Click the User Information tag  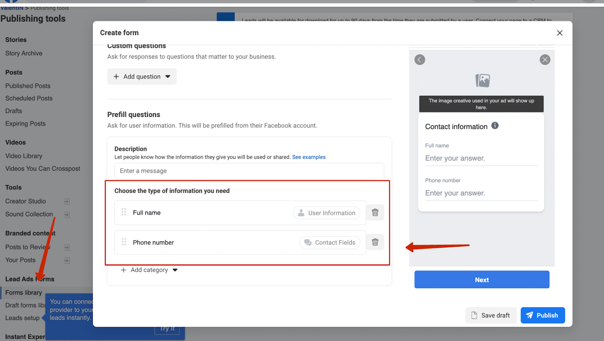[x=327, y=213]
